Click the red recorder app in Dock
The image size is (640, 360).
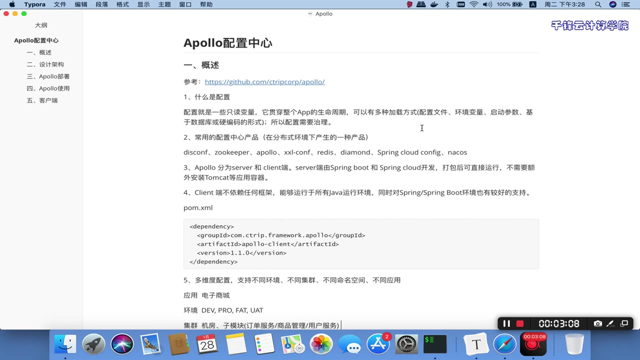533,344
